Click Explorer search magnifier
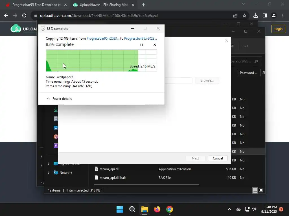This screenshot has height=216, width=289. (256, 61)
